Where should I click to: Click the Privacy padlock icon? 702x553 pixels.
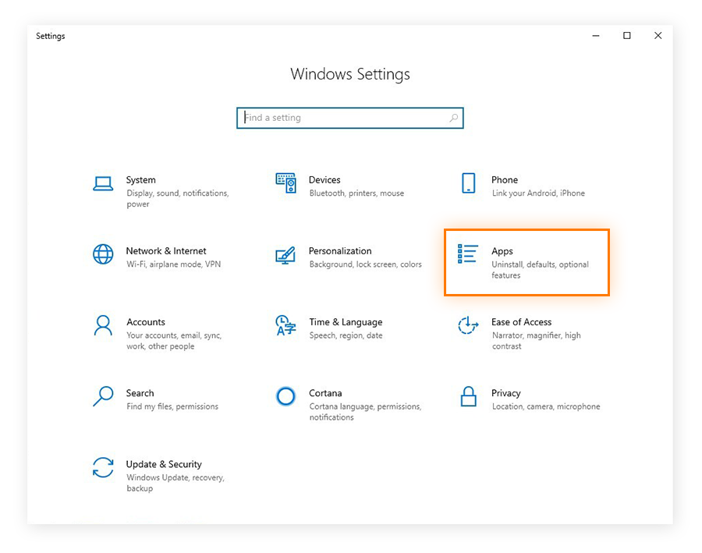(x=468, y=396)
